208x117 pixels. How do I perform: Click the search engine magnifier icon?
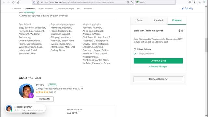pyautogui.click(x=137, y=2)
